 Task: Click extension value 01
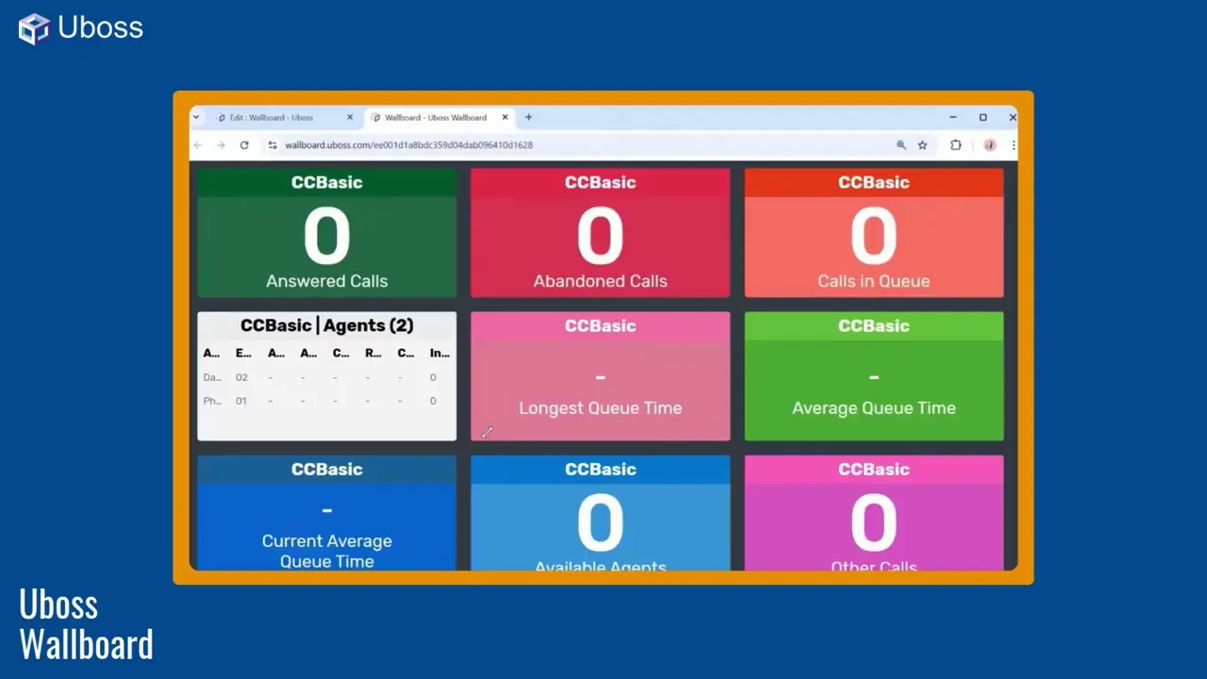pos(241,401)
